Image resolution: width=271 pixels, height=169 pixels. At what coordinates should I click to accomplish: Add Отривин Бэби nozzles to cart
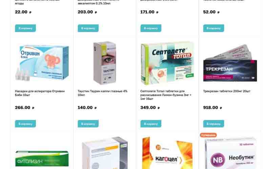(x=25, y=124)
